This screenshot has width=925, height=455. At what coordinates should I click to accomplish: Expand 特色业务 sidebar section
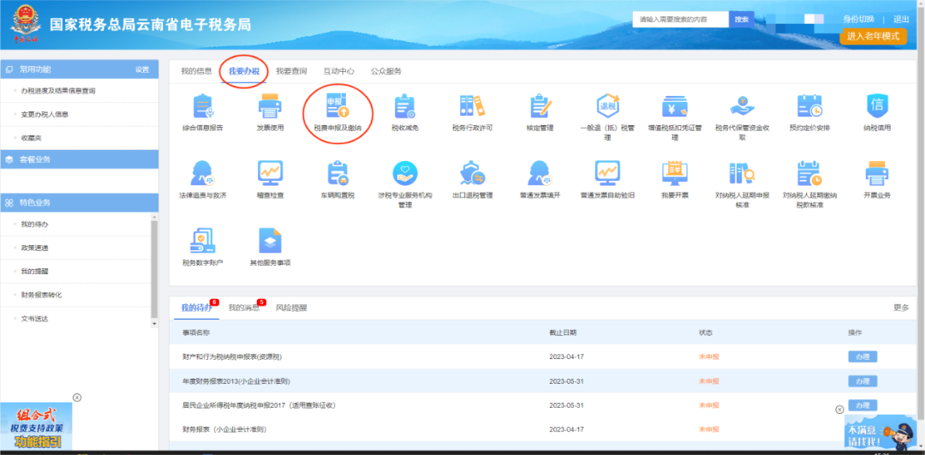point(80,202)
